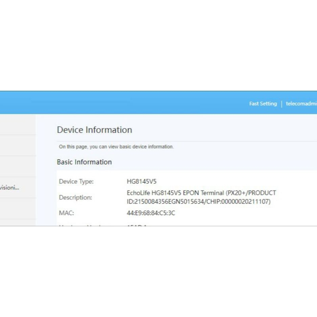Image resolution: width=317 pixels, height=317 pixels.
Task: Select the EchoLife HG8145V5 EPON Terminal text
Action: (x=175, y=193)
